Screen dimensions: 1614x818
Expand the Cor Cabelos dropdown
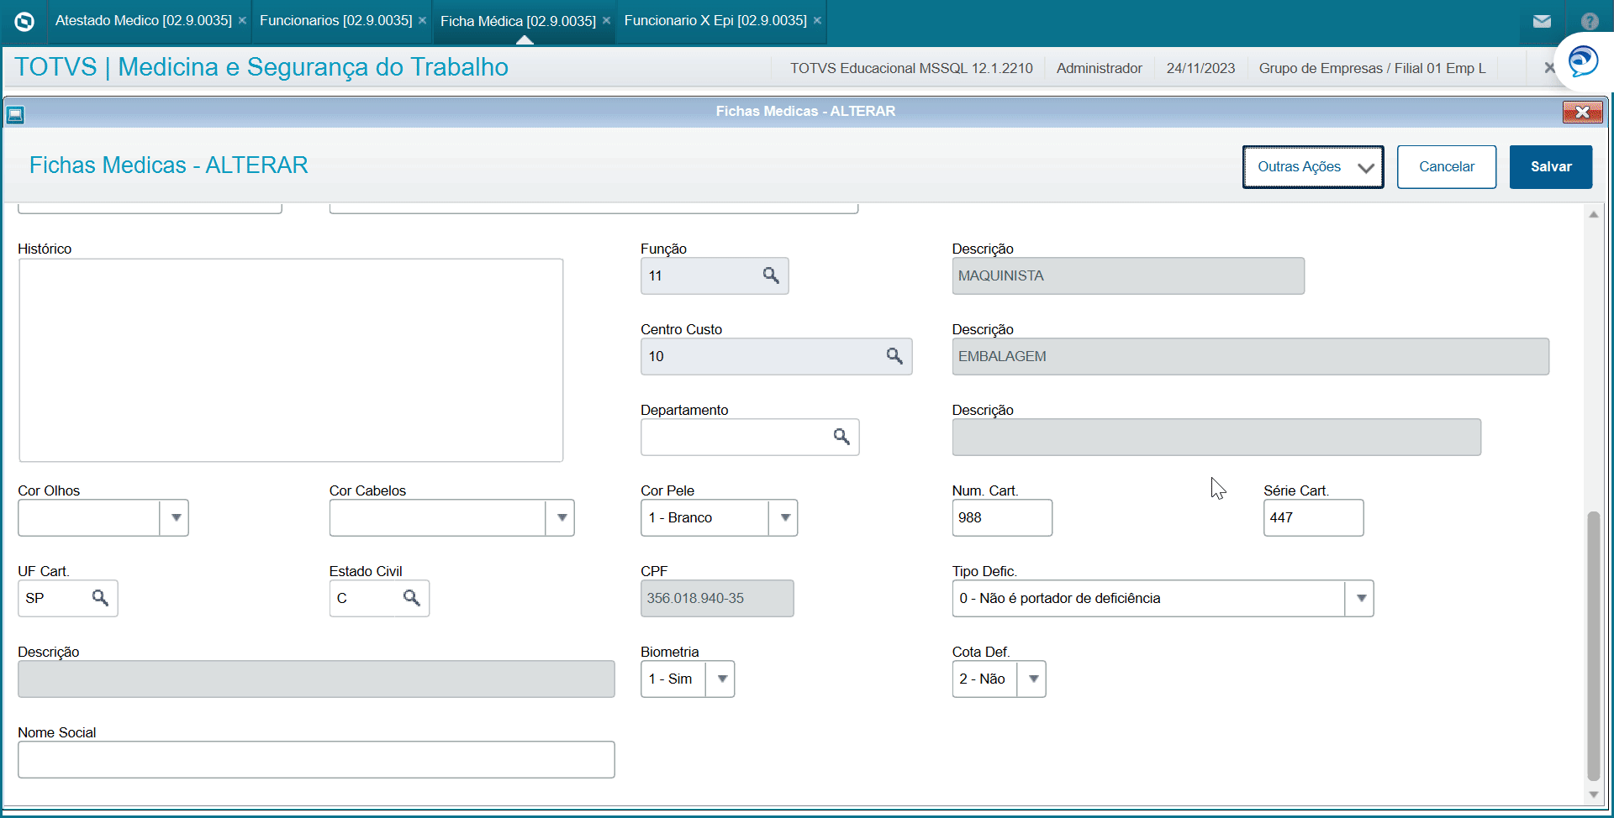click(x=561, y=517)
